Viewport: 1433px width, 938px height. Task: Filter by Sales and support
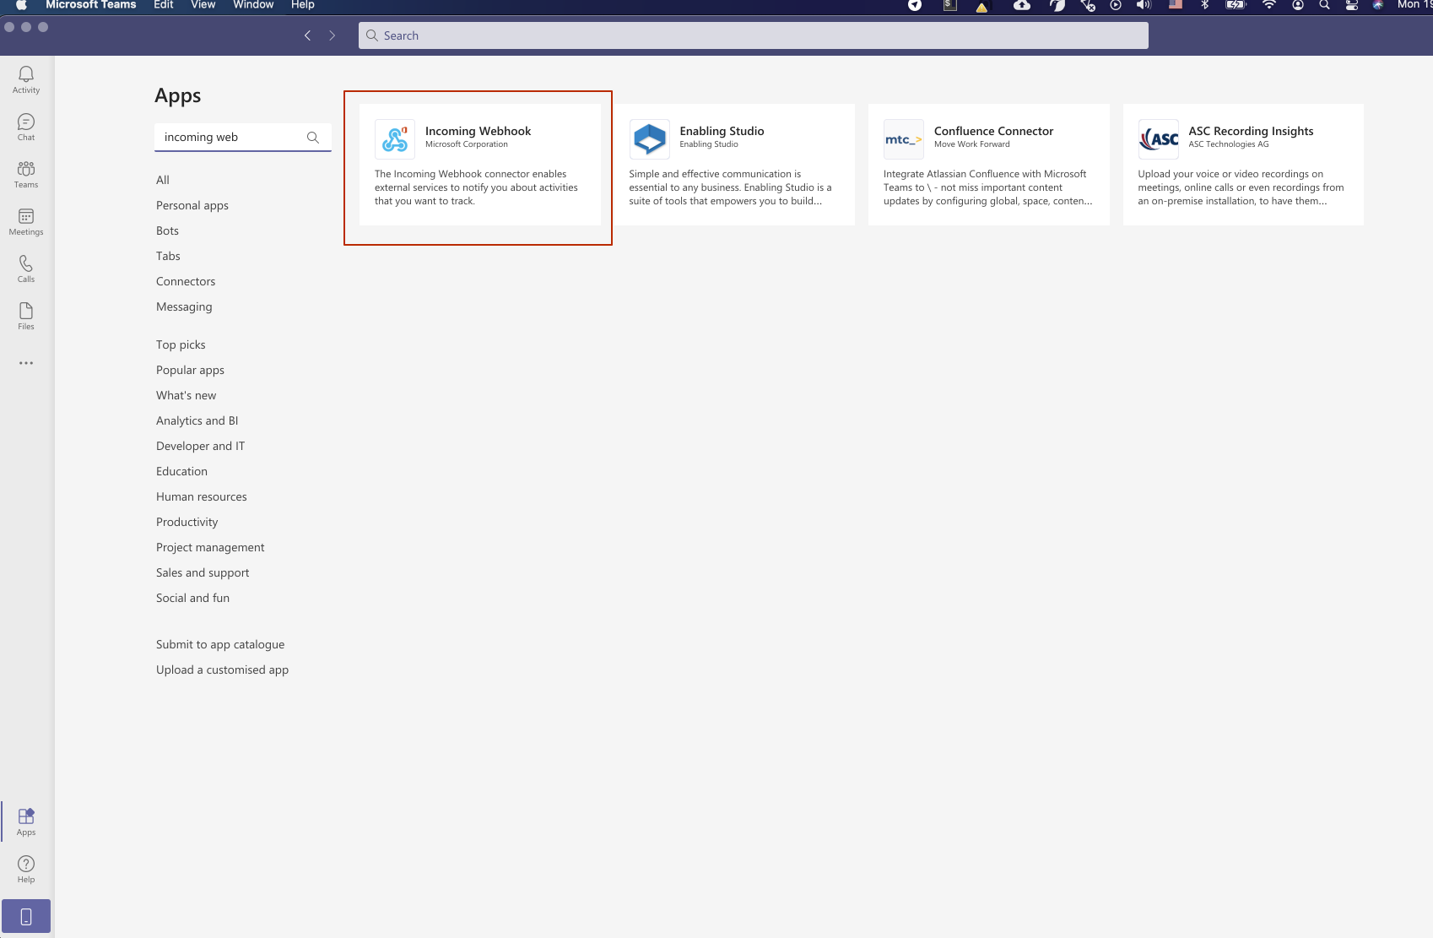[x=203, y=572]
